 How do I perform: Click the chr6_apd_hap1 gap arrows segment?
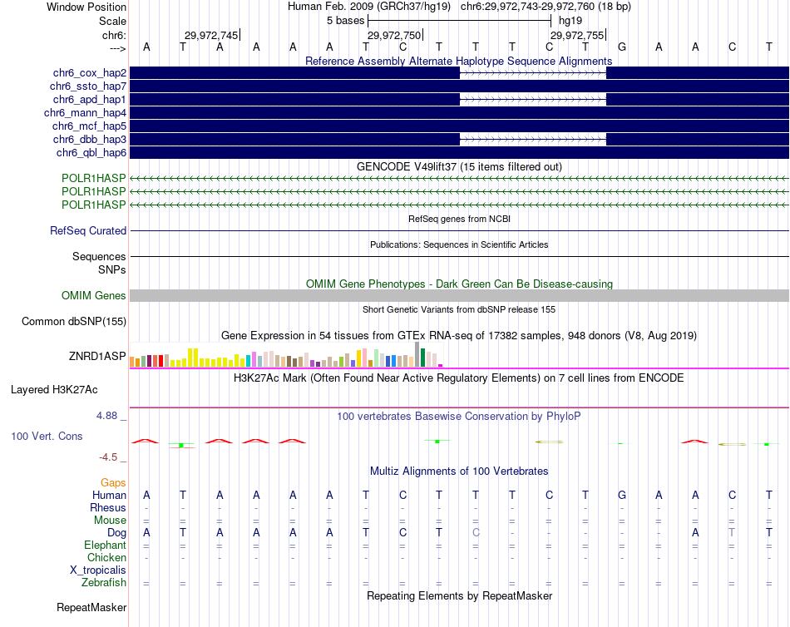click(x=533, y=99)
